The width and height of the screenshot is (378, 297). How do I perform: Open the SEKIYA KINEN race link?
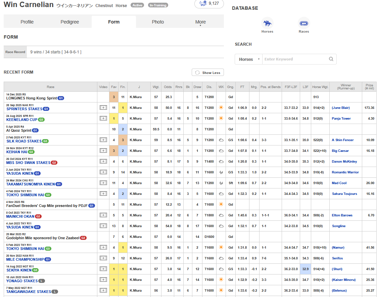[19, 270]
